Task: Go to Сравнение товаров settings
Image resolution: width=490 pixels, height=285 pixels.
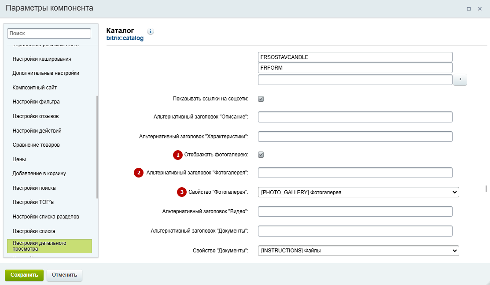Action: pyautogui.click(x=36, y=145)
